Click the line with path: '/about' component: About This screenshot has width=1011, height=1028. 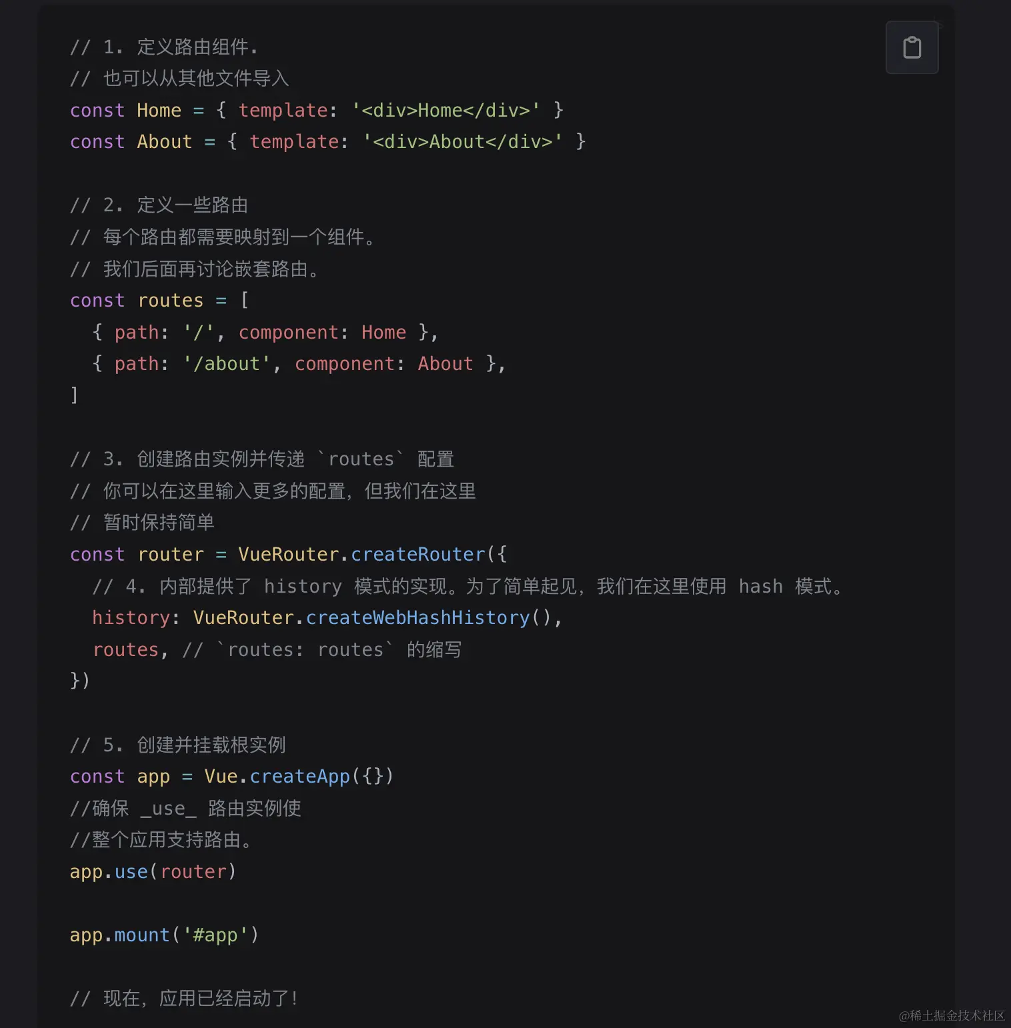[299, 364]
